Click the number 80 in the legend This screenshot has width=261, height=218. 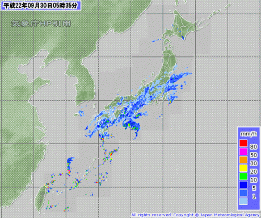(x=254, y=147)
